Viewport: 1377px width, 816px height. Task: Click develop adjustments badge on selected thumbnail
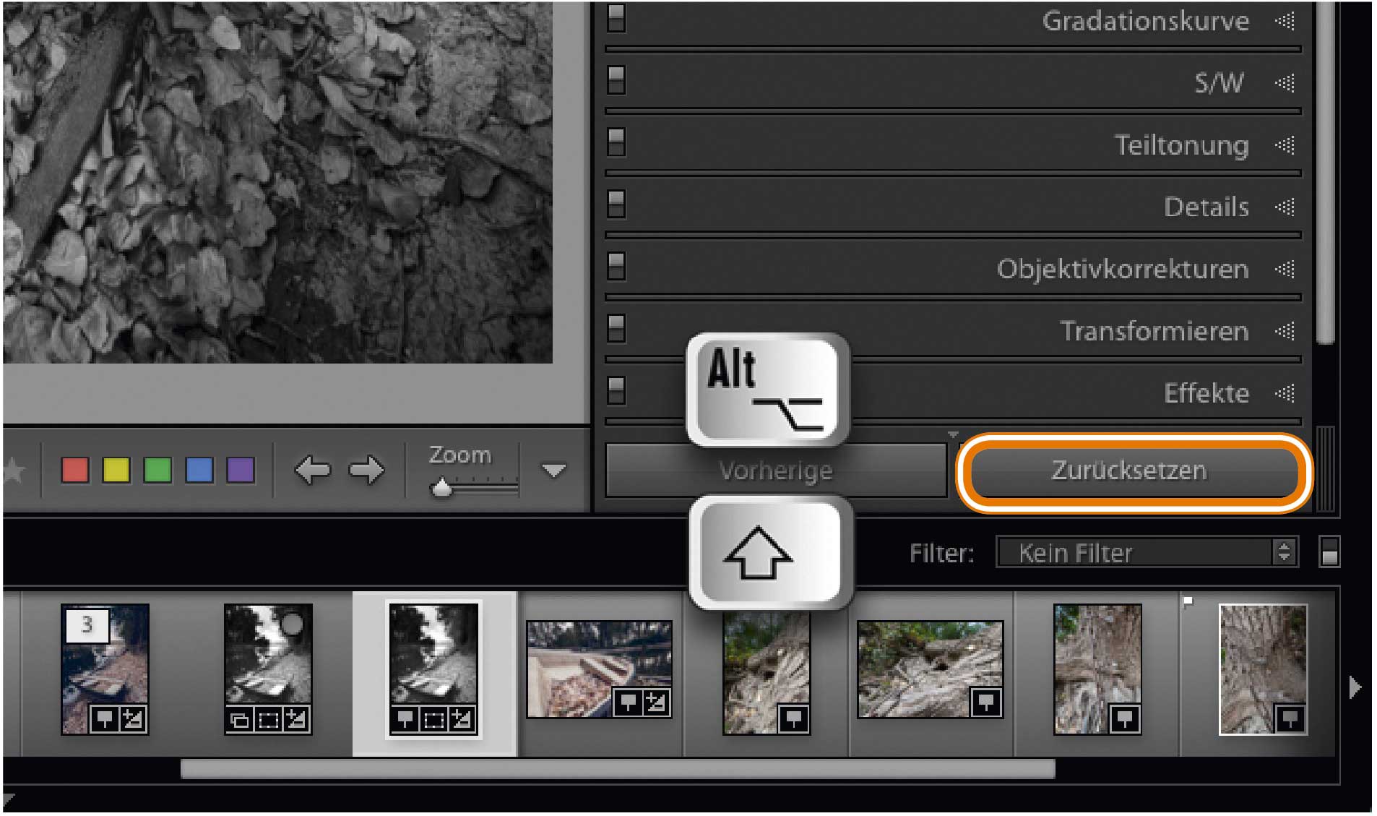461,719
